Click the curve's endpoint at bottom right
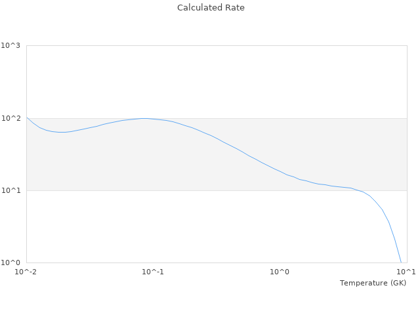The height and width of the screenshot is (315, 420). (x=400, y=262)
